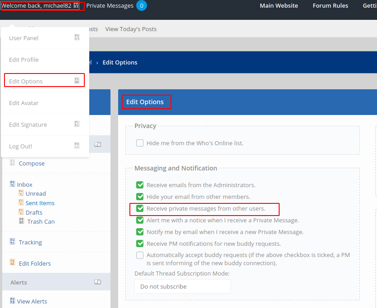Open the Default Thread Subscription Mode dropdown
377x308 pixels.
click(182, 286)
